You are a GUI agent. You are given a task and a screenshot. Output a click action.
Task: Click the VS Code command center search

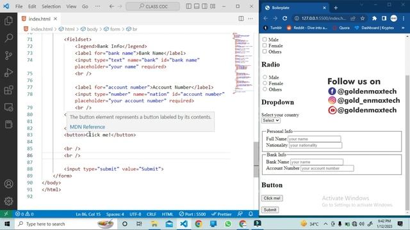click(x=153, y=6)
